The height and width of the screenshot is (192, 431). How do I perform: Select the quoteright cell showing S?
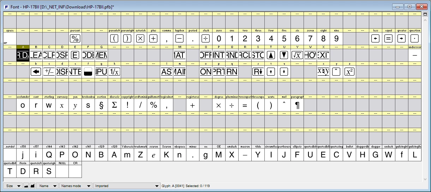click(49, 171)
